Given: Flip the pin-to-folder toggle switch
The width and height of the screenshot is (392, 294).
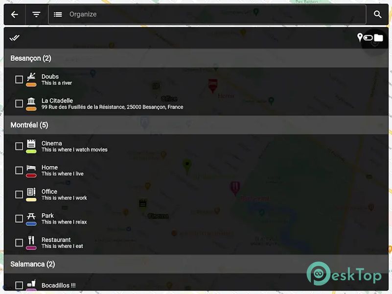Looking at the screenshot, I should point(369,38).
